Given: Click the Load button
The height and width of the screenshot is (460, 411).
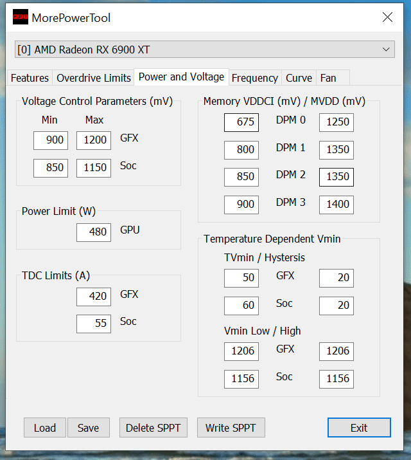Looking at the screenshot, I should (45, 428).
